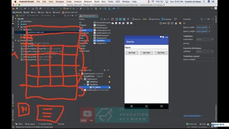Click the Save All toolbar icon
This screenshot has width=229, height=129.
click(17, 9)
